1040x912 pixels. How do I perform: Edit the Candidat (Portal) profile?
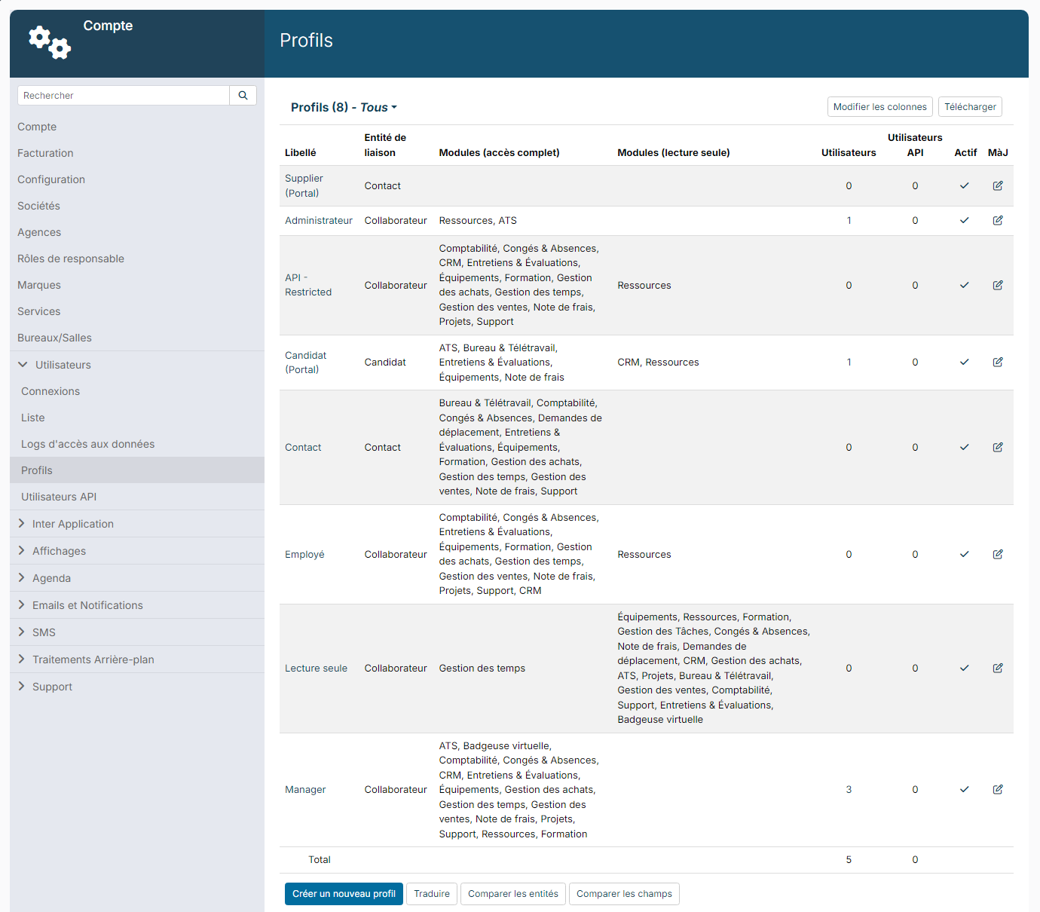(x=998, y=362)
